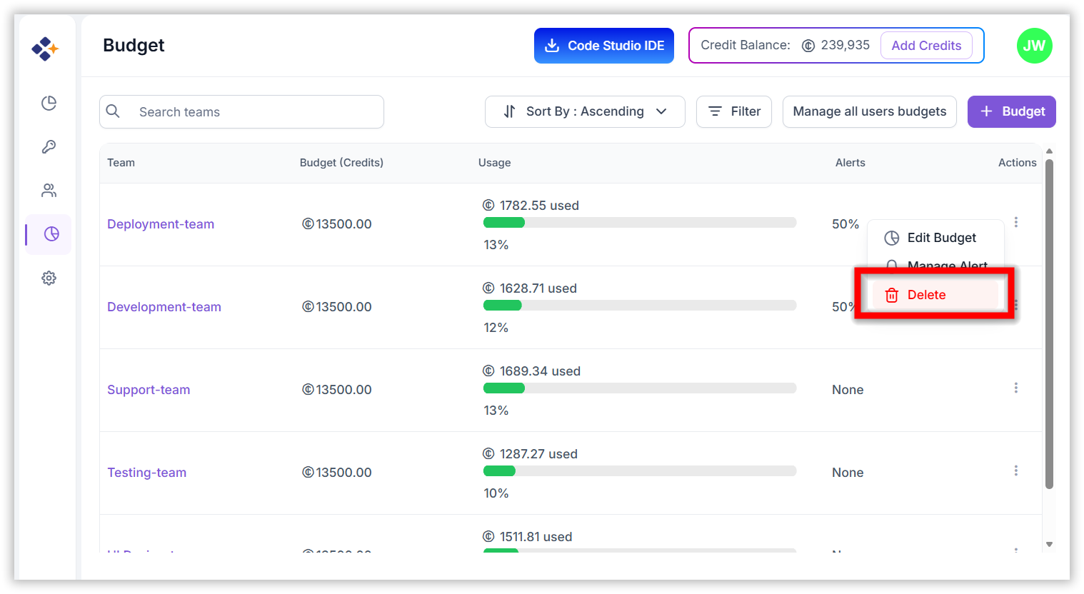
Task: Open the users sidebar icon
Action: point(49,191)
